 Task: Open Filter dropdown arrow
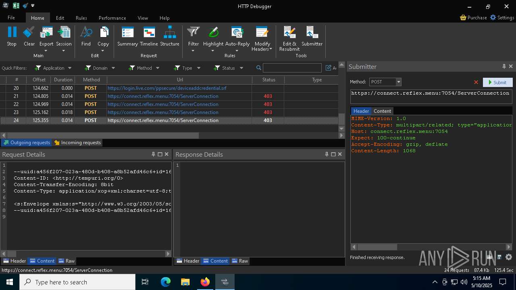tap(193, 51)
